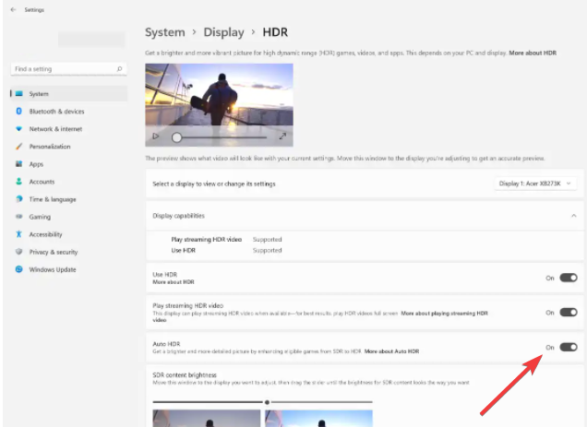Viewport: 587px width, 427px height.
Task: Click the Bluetooth & devices icon
Action: [x=18, y=112]
